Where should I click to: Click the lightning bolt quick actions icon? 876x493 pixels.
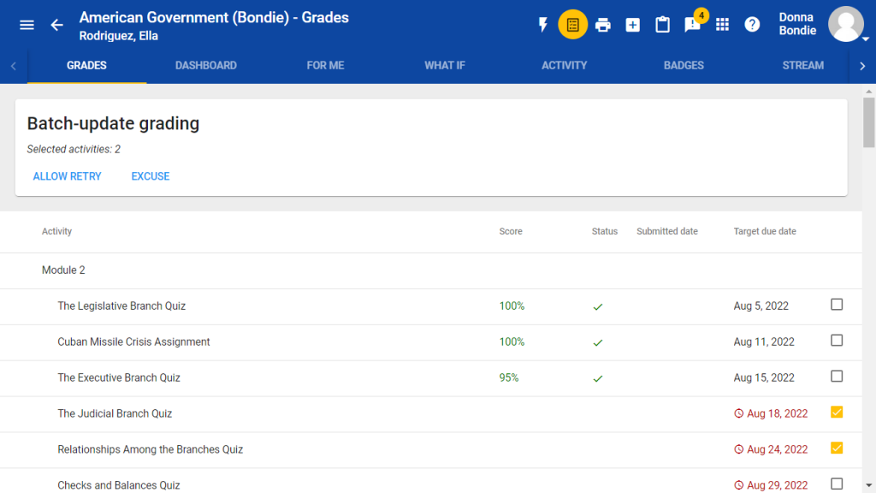(542, 25)
